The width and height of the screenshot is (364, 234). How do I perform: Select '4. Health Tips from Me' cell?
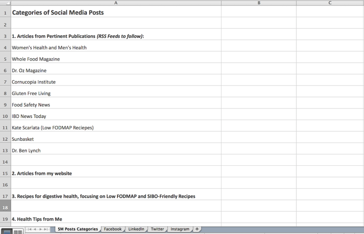coord(116,217)
